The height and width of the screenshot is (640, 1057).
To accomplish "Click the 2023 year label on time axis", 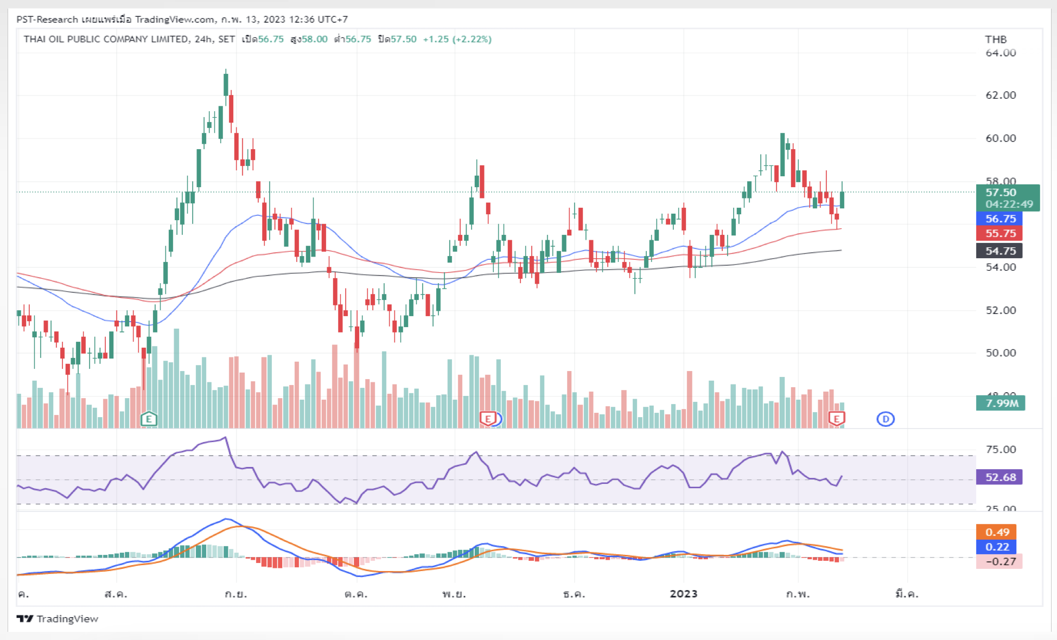I will coord(684,593).
